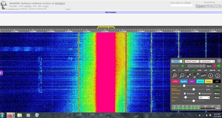
Task: Zoom out the waterfall with magnifier minus
Action: click(182, 76)
